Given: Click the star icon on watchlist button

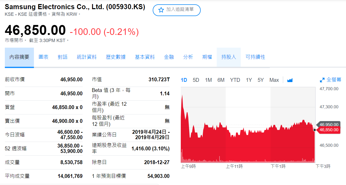Looking at the screenshot, I should [161, 10].
